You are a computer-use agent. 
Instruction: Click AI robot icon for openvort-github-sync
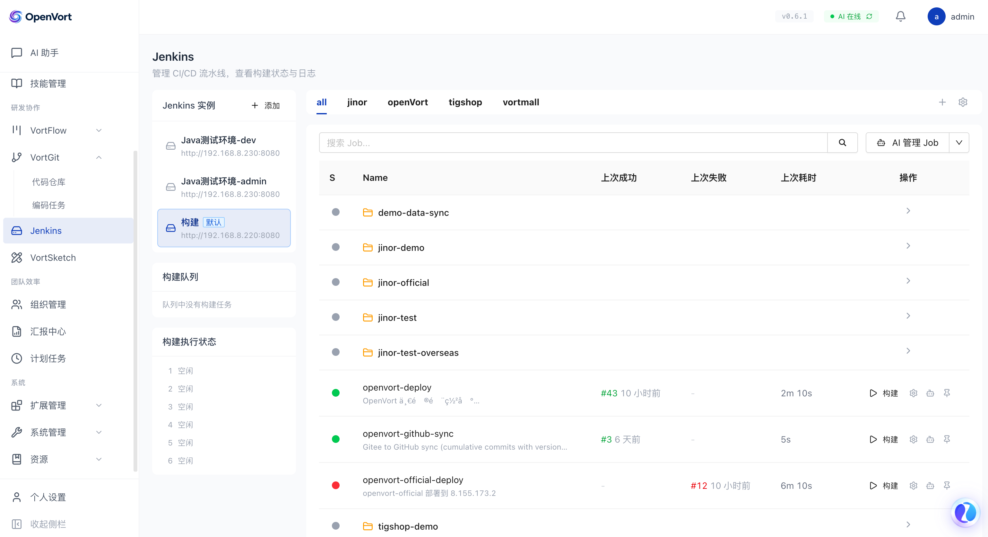[x=930, y=439]
